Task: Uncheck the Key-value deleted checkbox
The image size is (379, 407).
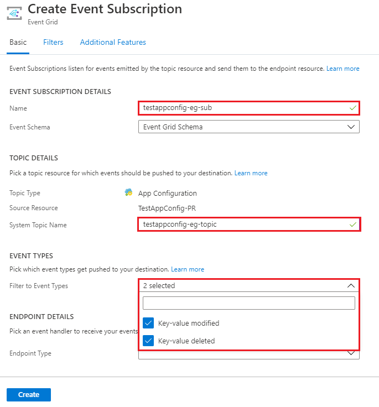Action: point(148,341)
